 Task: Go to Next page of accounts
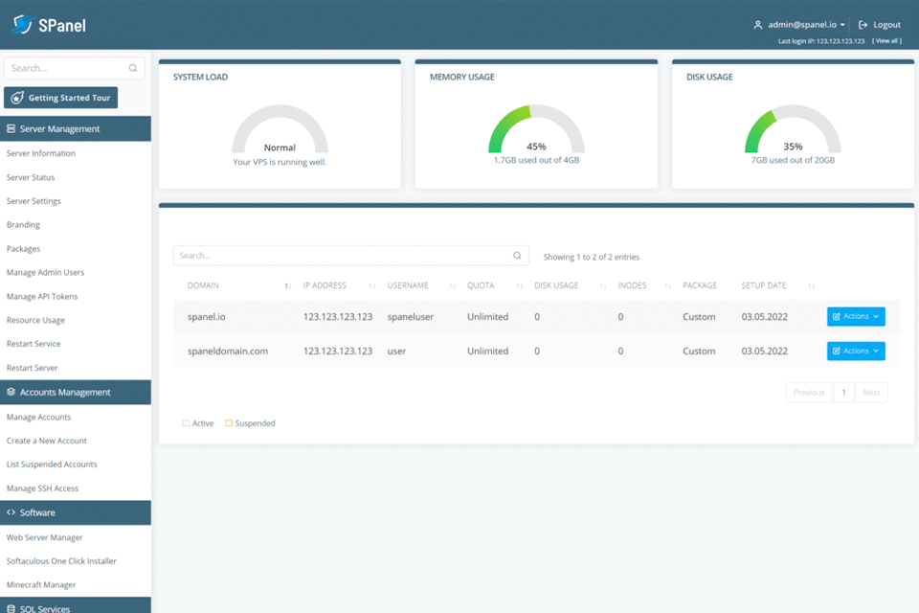pos(870,393)
